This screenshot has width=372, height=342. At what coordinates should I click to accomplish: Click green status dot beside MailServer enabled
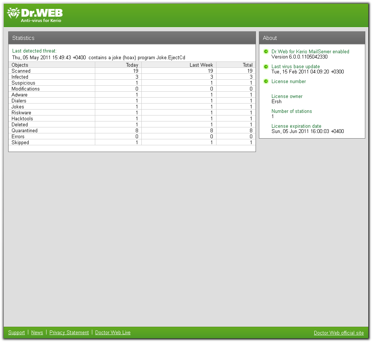pyautogui.click(x=266, y=51)
